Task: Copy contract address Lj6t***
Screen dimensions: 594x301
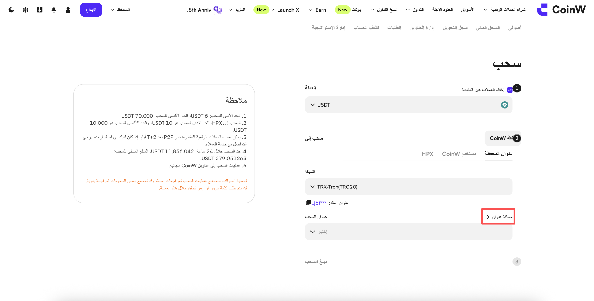Action: click(x=308, y=203)
